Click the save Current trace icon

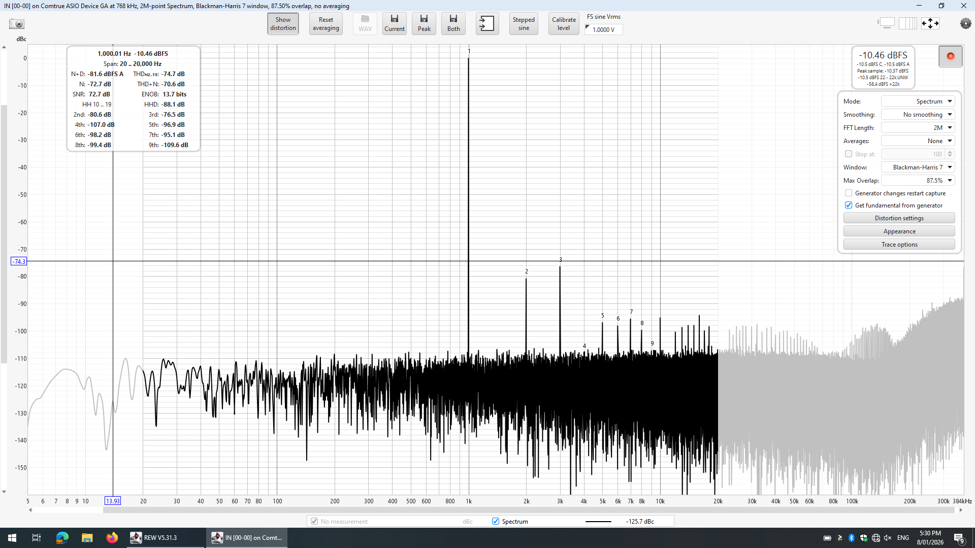[x=395, y=23]
